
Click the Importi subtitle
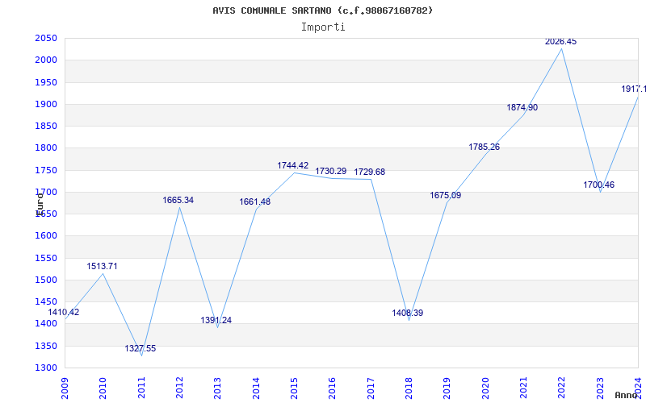[323, 27]
